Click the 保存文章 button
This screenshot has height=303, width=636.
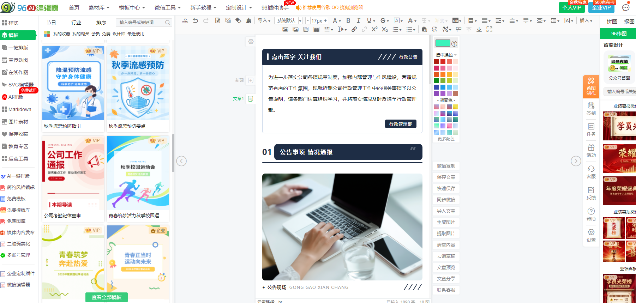pos(446,177)
